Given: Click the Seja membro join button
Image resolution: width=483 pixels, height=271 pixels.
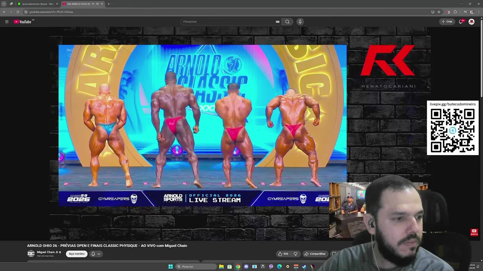Looking at the screenshot, I should pos(77,254).
